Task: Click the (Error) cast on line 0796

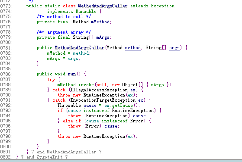Action: tap(93, 126)
